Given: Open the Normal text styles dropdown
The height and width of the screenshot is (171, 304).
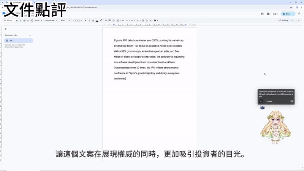Looking at the screenshot, I should 51,21.
